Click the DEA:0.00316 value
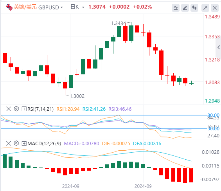Image resolution: width=221 pixels, height=191 pixels. 147,144
